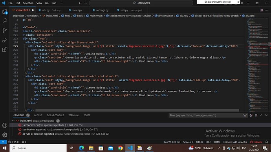Open the Selection menu
Screen dimensions: 271x152
tap(28, 3)
